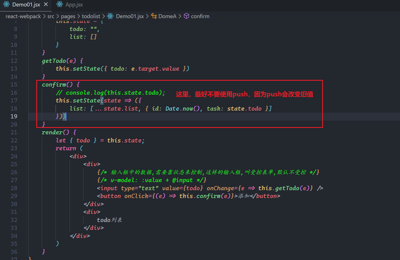Switch to the App.jsx tab
The image size is (400, 260).
click(74, 4)
